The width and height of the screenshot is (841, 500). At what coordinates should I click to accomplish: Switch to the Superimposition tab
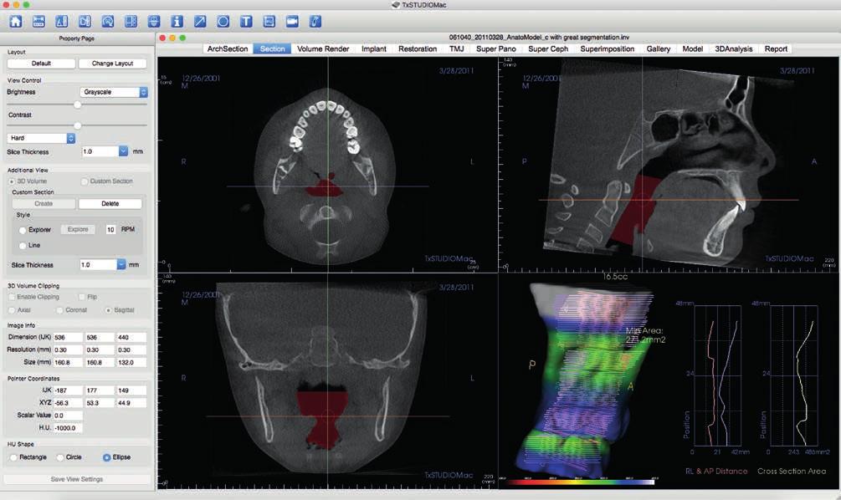click(608, 48)
